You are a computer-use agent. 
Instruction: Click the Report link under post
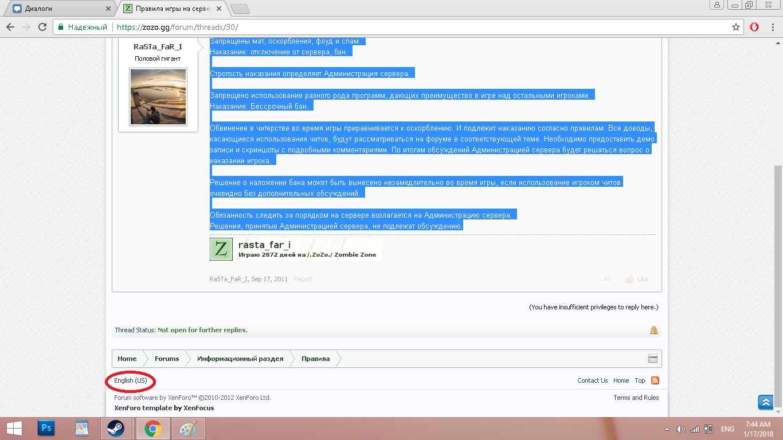coord(303,279)
